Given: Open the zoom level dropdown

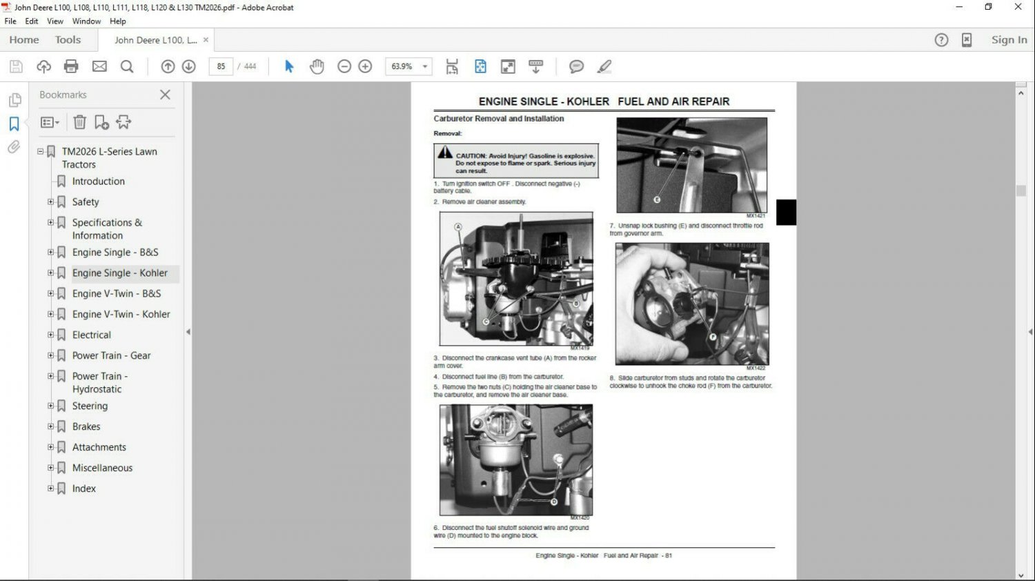Looking at the screenshot, I should click(x=425, y=66).
